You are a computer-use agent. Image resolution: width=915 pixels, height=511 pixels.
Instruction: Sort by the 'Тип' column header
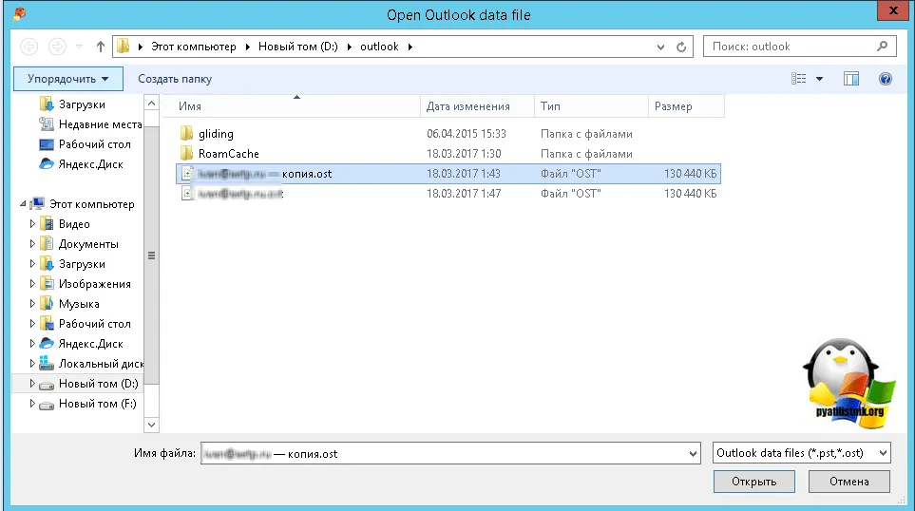pyautogui.click(x=591, y=106)
